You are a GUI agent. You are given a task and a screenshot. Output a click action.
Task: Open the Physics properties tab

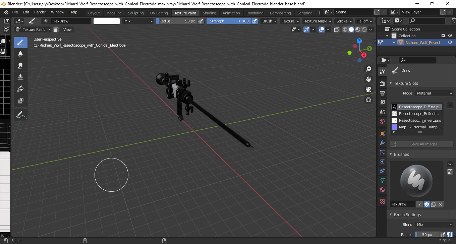click(x=382, y=162)
